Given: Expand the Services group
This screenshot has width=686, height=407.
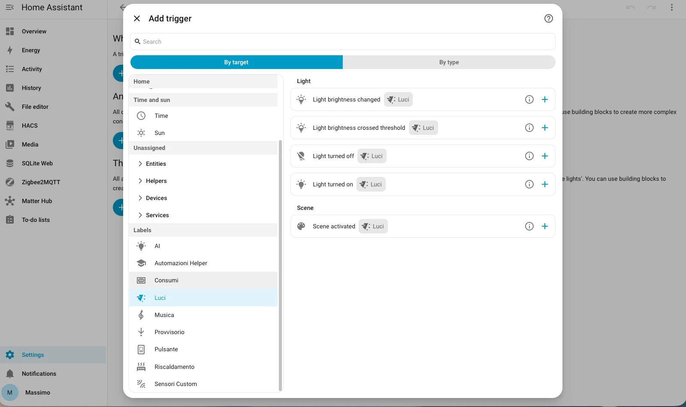Looking at the screenshot, I should click(203, 215).
